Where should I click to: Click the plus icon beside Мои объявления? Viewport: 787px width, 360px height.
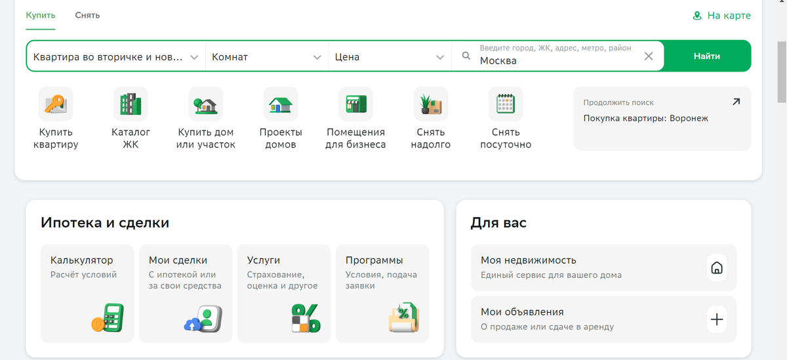pyautogui.click(x=717, y=319)
